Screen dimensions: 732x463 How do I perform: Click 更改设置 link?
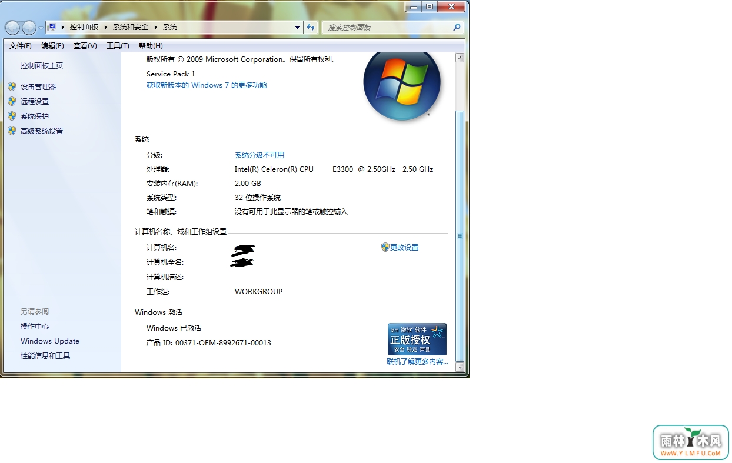pos(404,248)
